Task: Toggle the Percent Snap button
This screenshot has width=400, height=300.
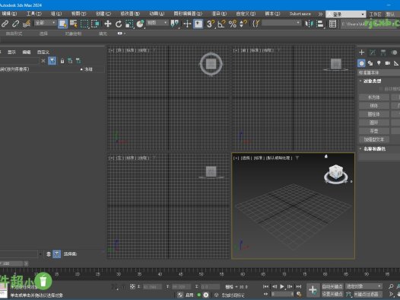Action: pyautogui.click(x=233, y=24)
